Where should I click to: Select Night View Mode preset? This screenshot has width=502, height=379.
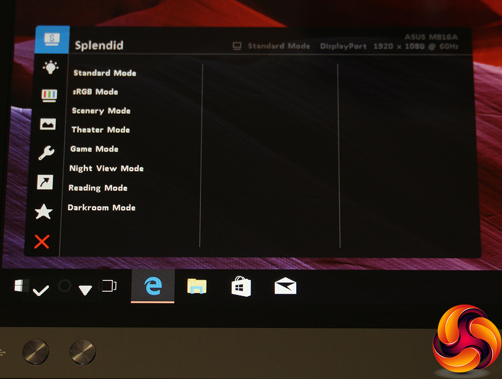106,169
